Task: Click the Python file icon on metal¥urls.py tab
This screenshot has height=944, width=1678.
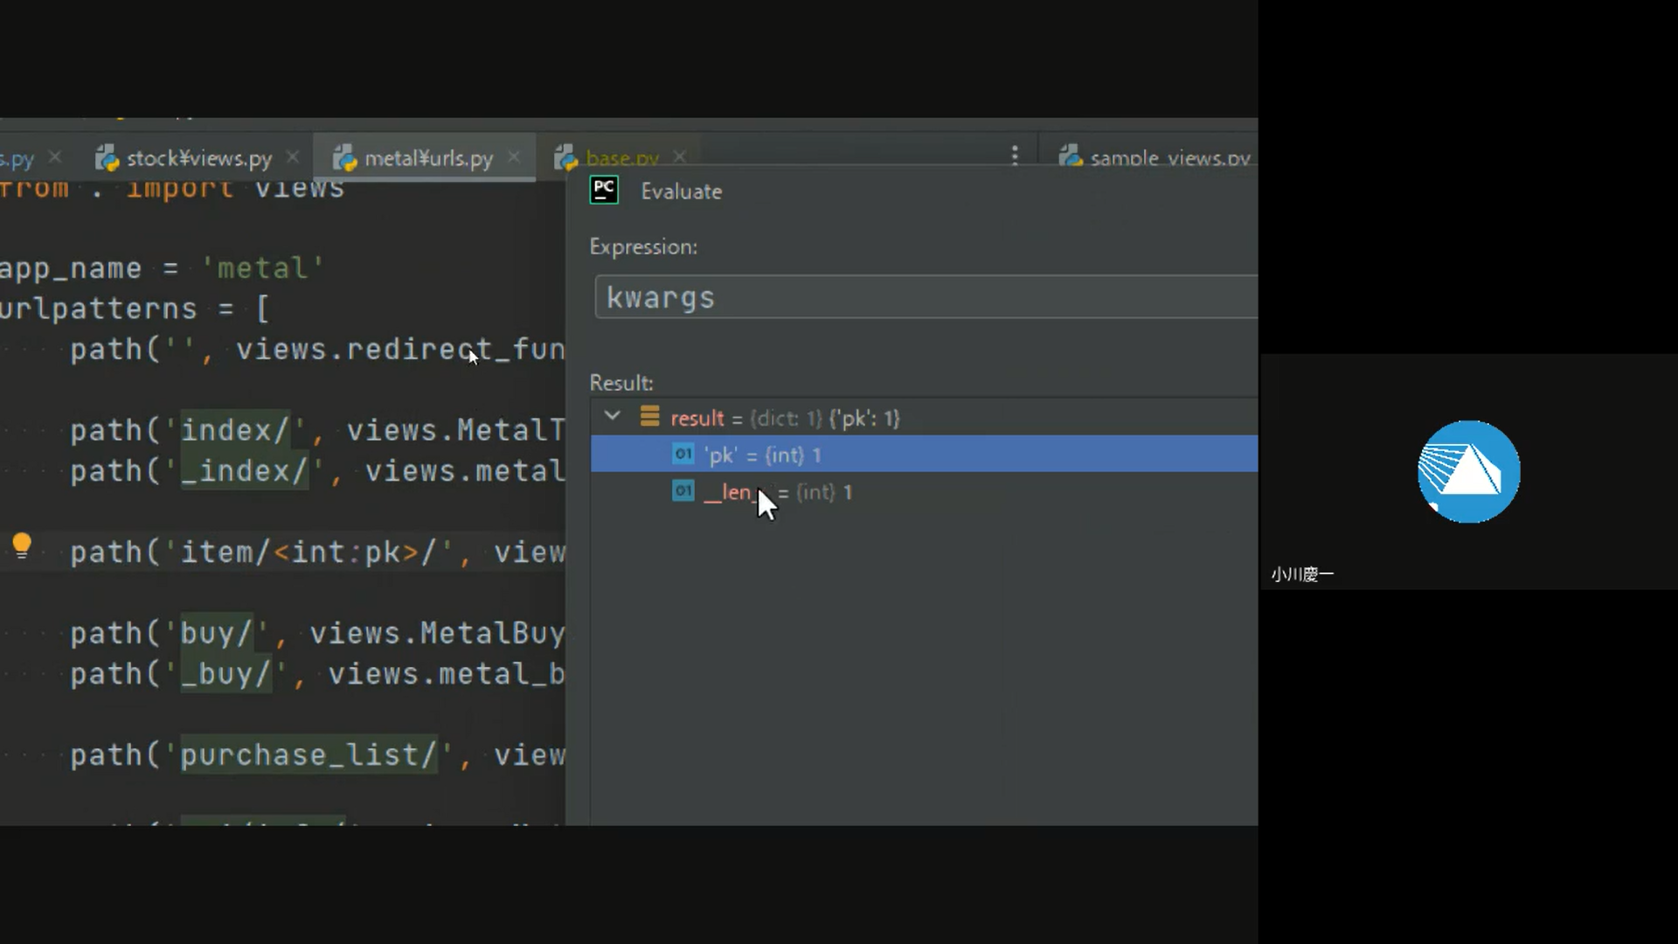Action: click(344, 158)
